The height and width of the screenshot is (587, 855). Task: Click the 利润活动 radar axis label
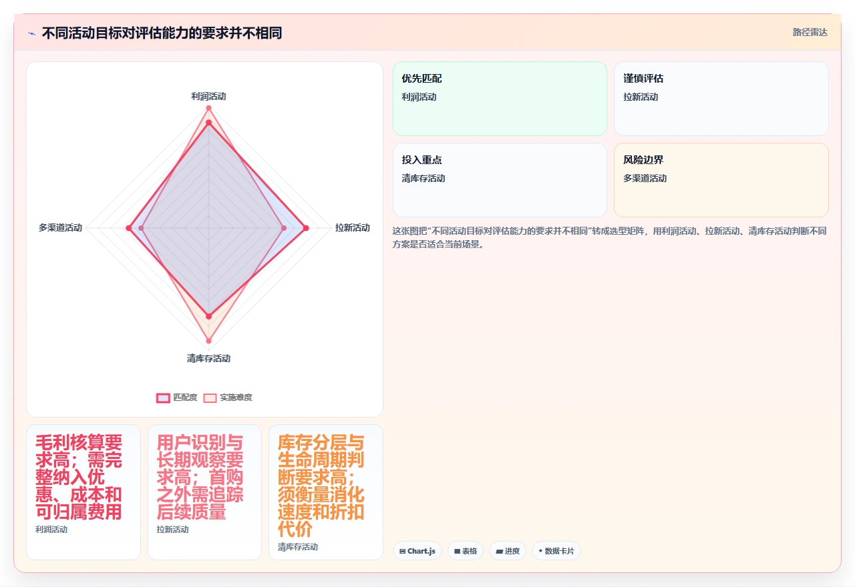click(208, 96)
